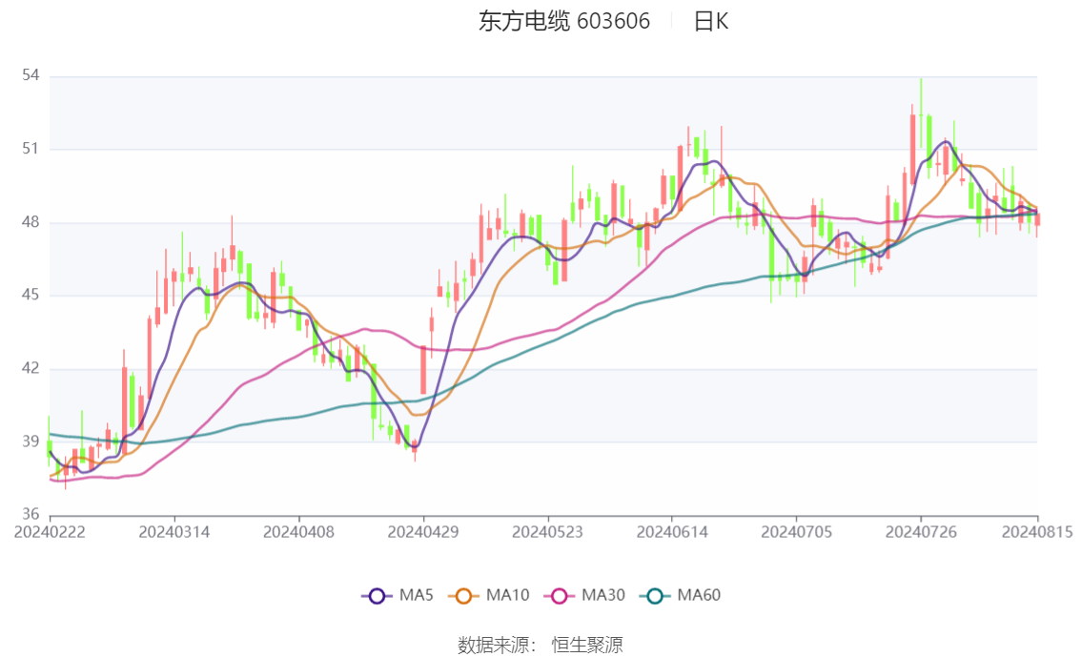Click the y-axis value 45
This screenshot has width=1081, height=657.
[31, 295]
